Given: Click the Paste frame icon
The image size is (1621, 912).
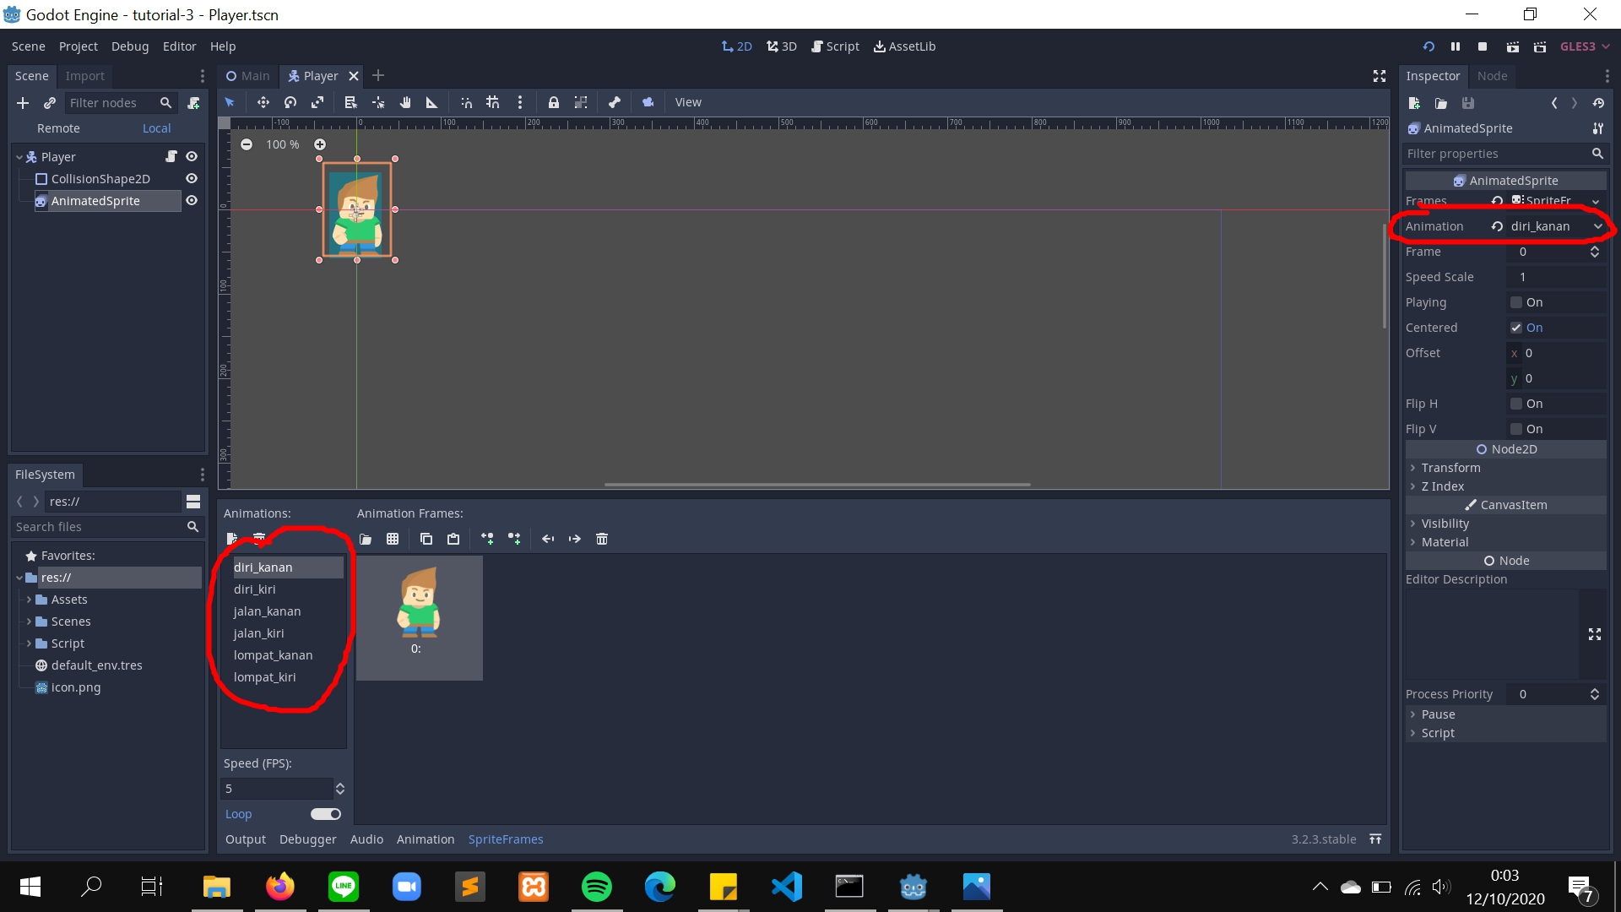Looking at the screenshot, I should coord(453,539).
